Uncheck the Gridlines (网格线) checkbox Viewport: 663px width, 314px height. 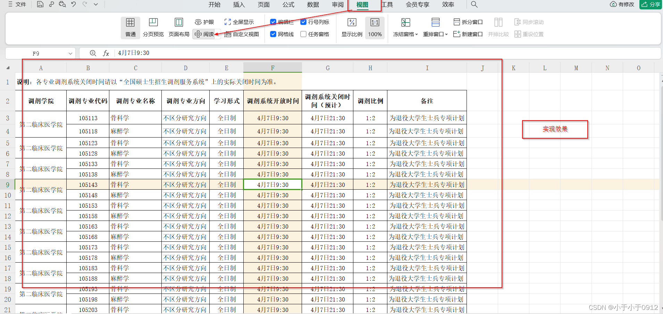(273, 34)
